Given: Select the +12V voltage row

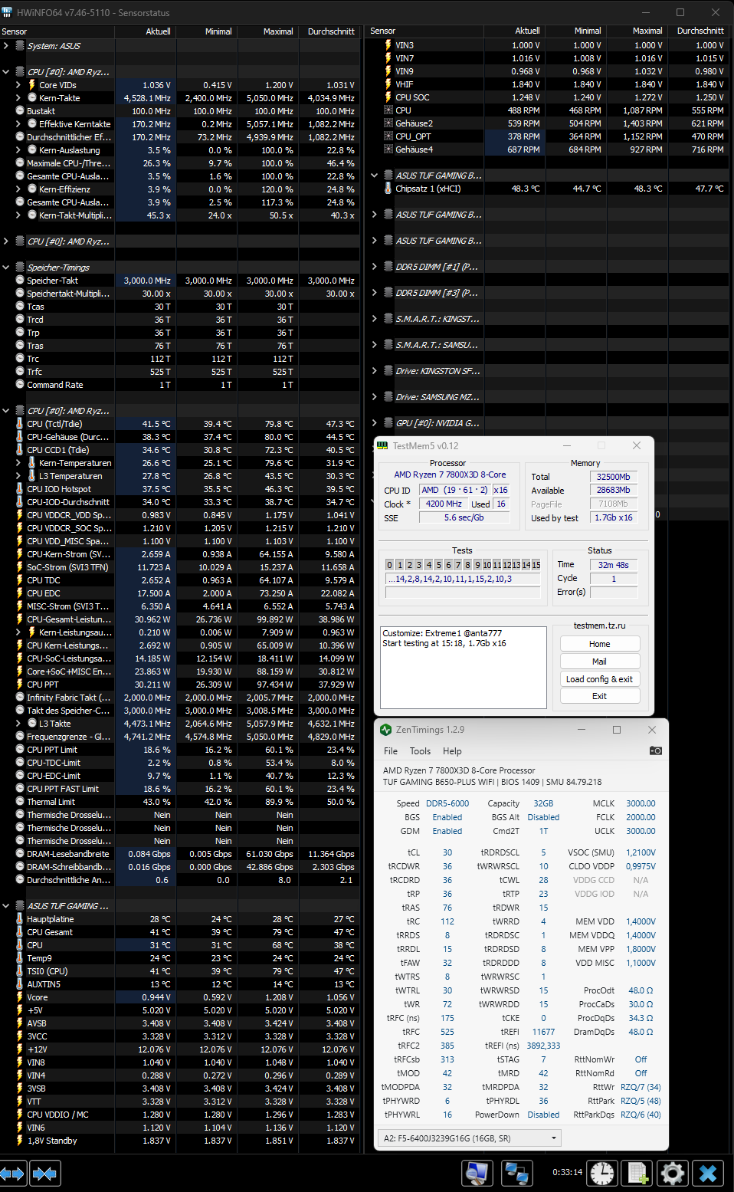Looking at the screenshot, I should (x=180, y=1049).
